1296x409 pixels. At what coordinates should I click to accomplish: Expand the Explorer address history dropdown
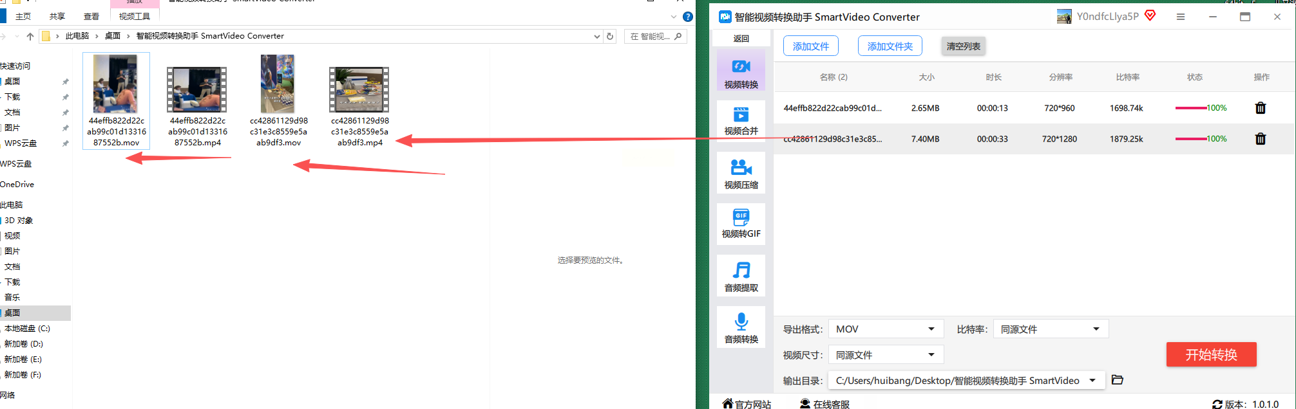596,37
